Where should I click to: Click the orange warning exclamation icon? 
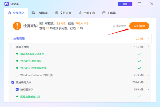(x=17, y=26)
